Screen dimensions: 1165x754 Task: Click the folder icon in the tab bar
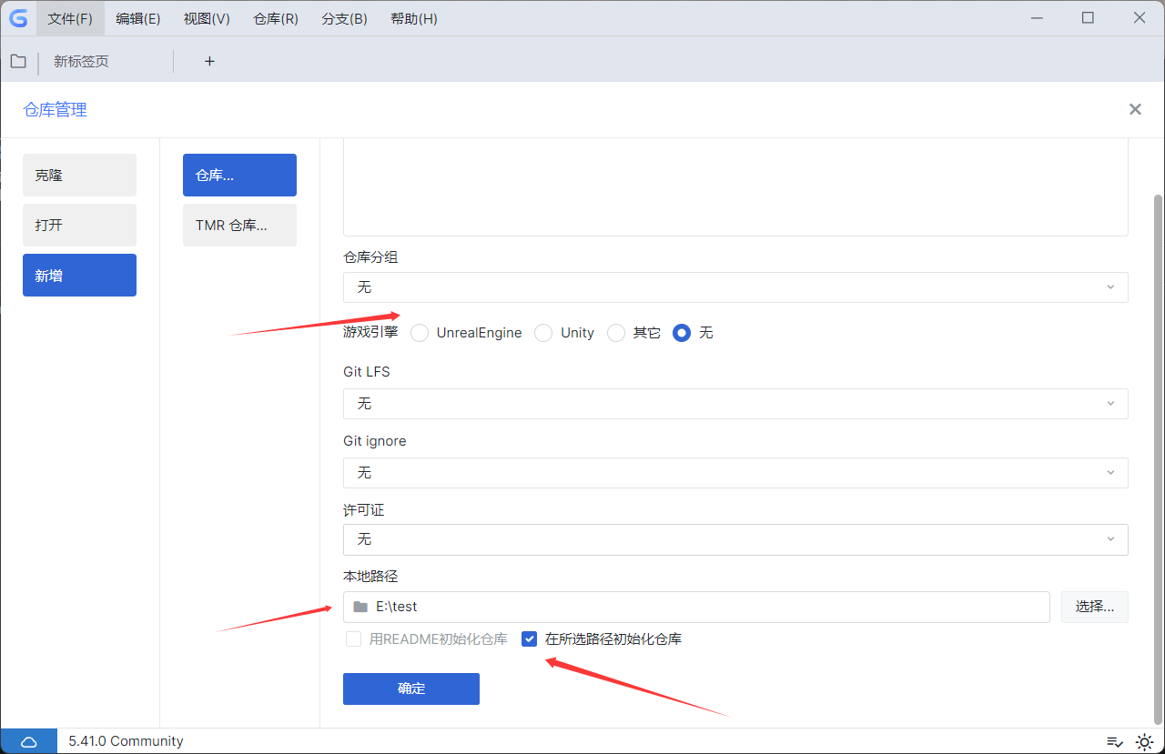pyautogui.click(x=18, y=61)
